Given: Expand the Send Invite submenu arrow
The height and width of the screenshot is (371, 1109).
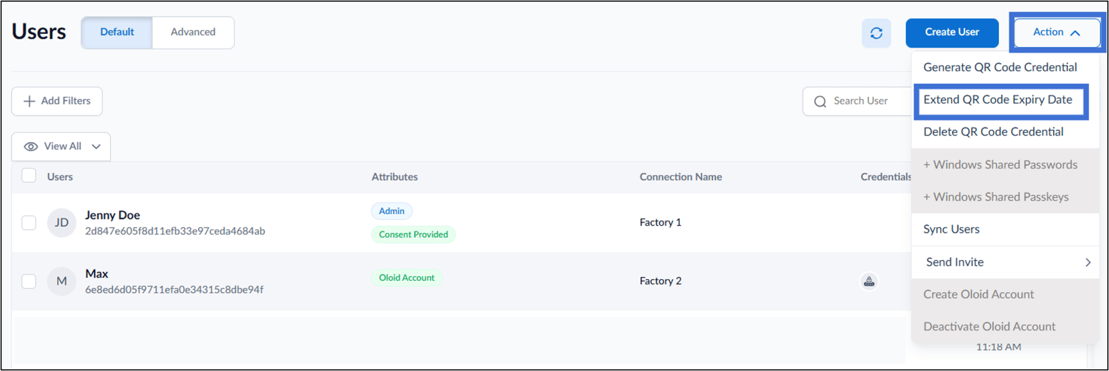Looking at the screenshot, I should [x=1088, y=262].
